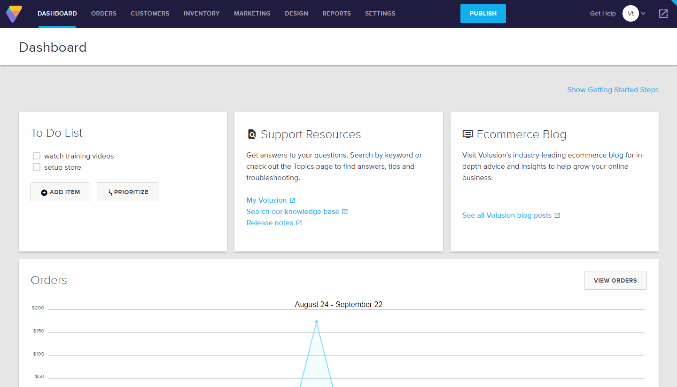Image resolution: width=677 pixels, height=387 pixels.
Task: Open See all Volusion blog posts
Action: 507,215
